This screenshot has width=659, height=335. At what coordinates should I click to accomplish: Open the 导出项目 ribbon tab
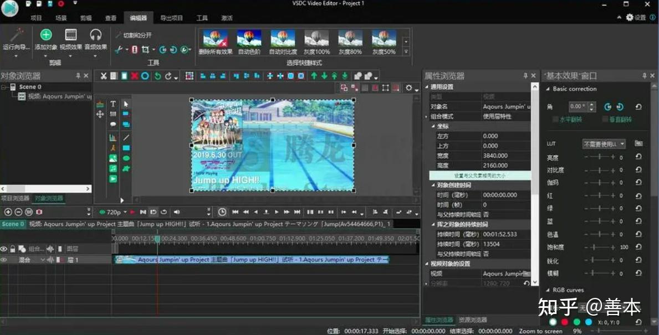click(x=171, y=18)
